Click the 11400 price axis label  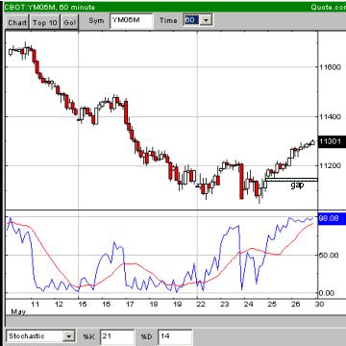pyautogui.click(x=331, y=116)
